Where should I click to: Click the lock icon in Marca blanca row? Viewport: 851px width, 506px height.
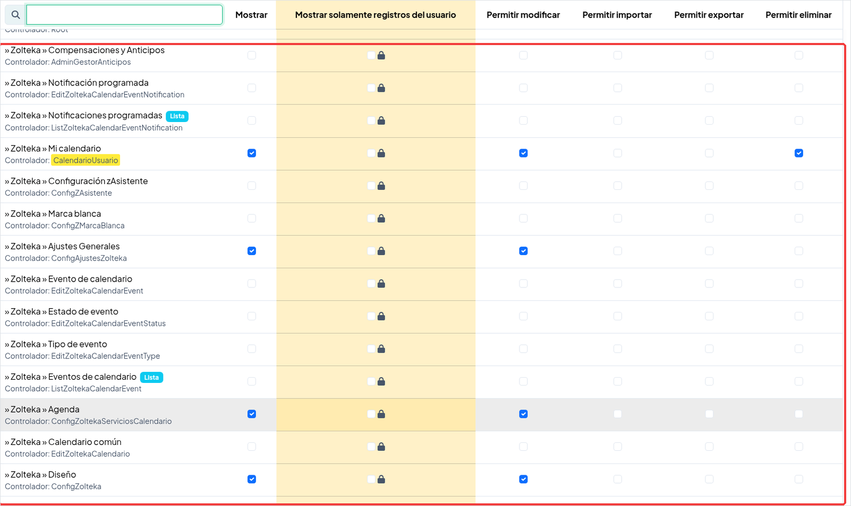381,219
